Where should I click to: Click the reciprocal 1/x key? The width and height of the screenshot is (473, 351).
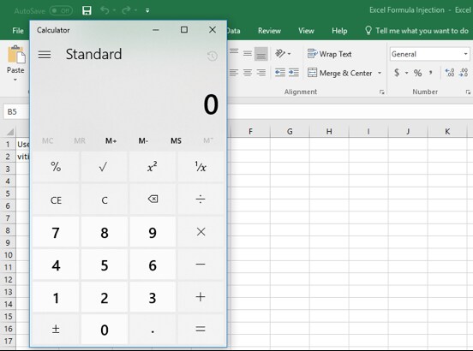coord(201,167)
